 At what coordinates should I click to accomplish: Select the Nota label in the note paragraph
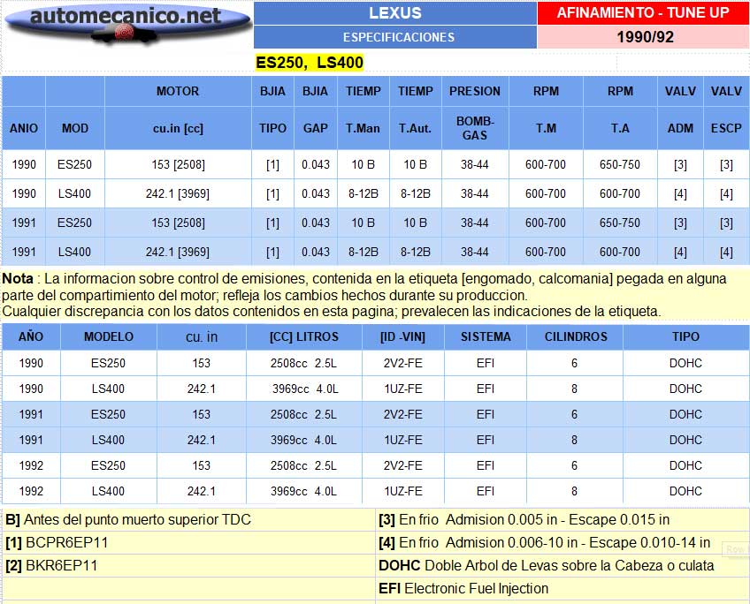[x=18, y=278]
